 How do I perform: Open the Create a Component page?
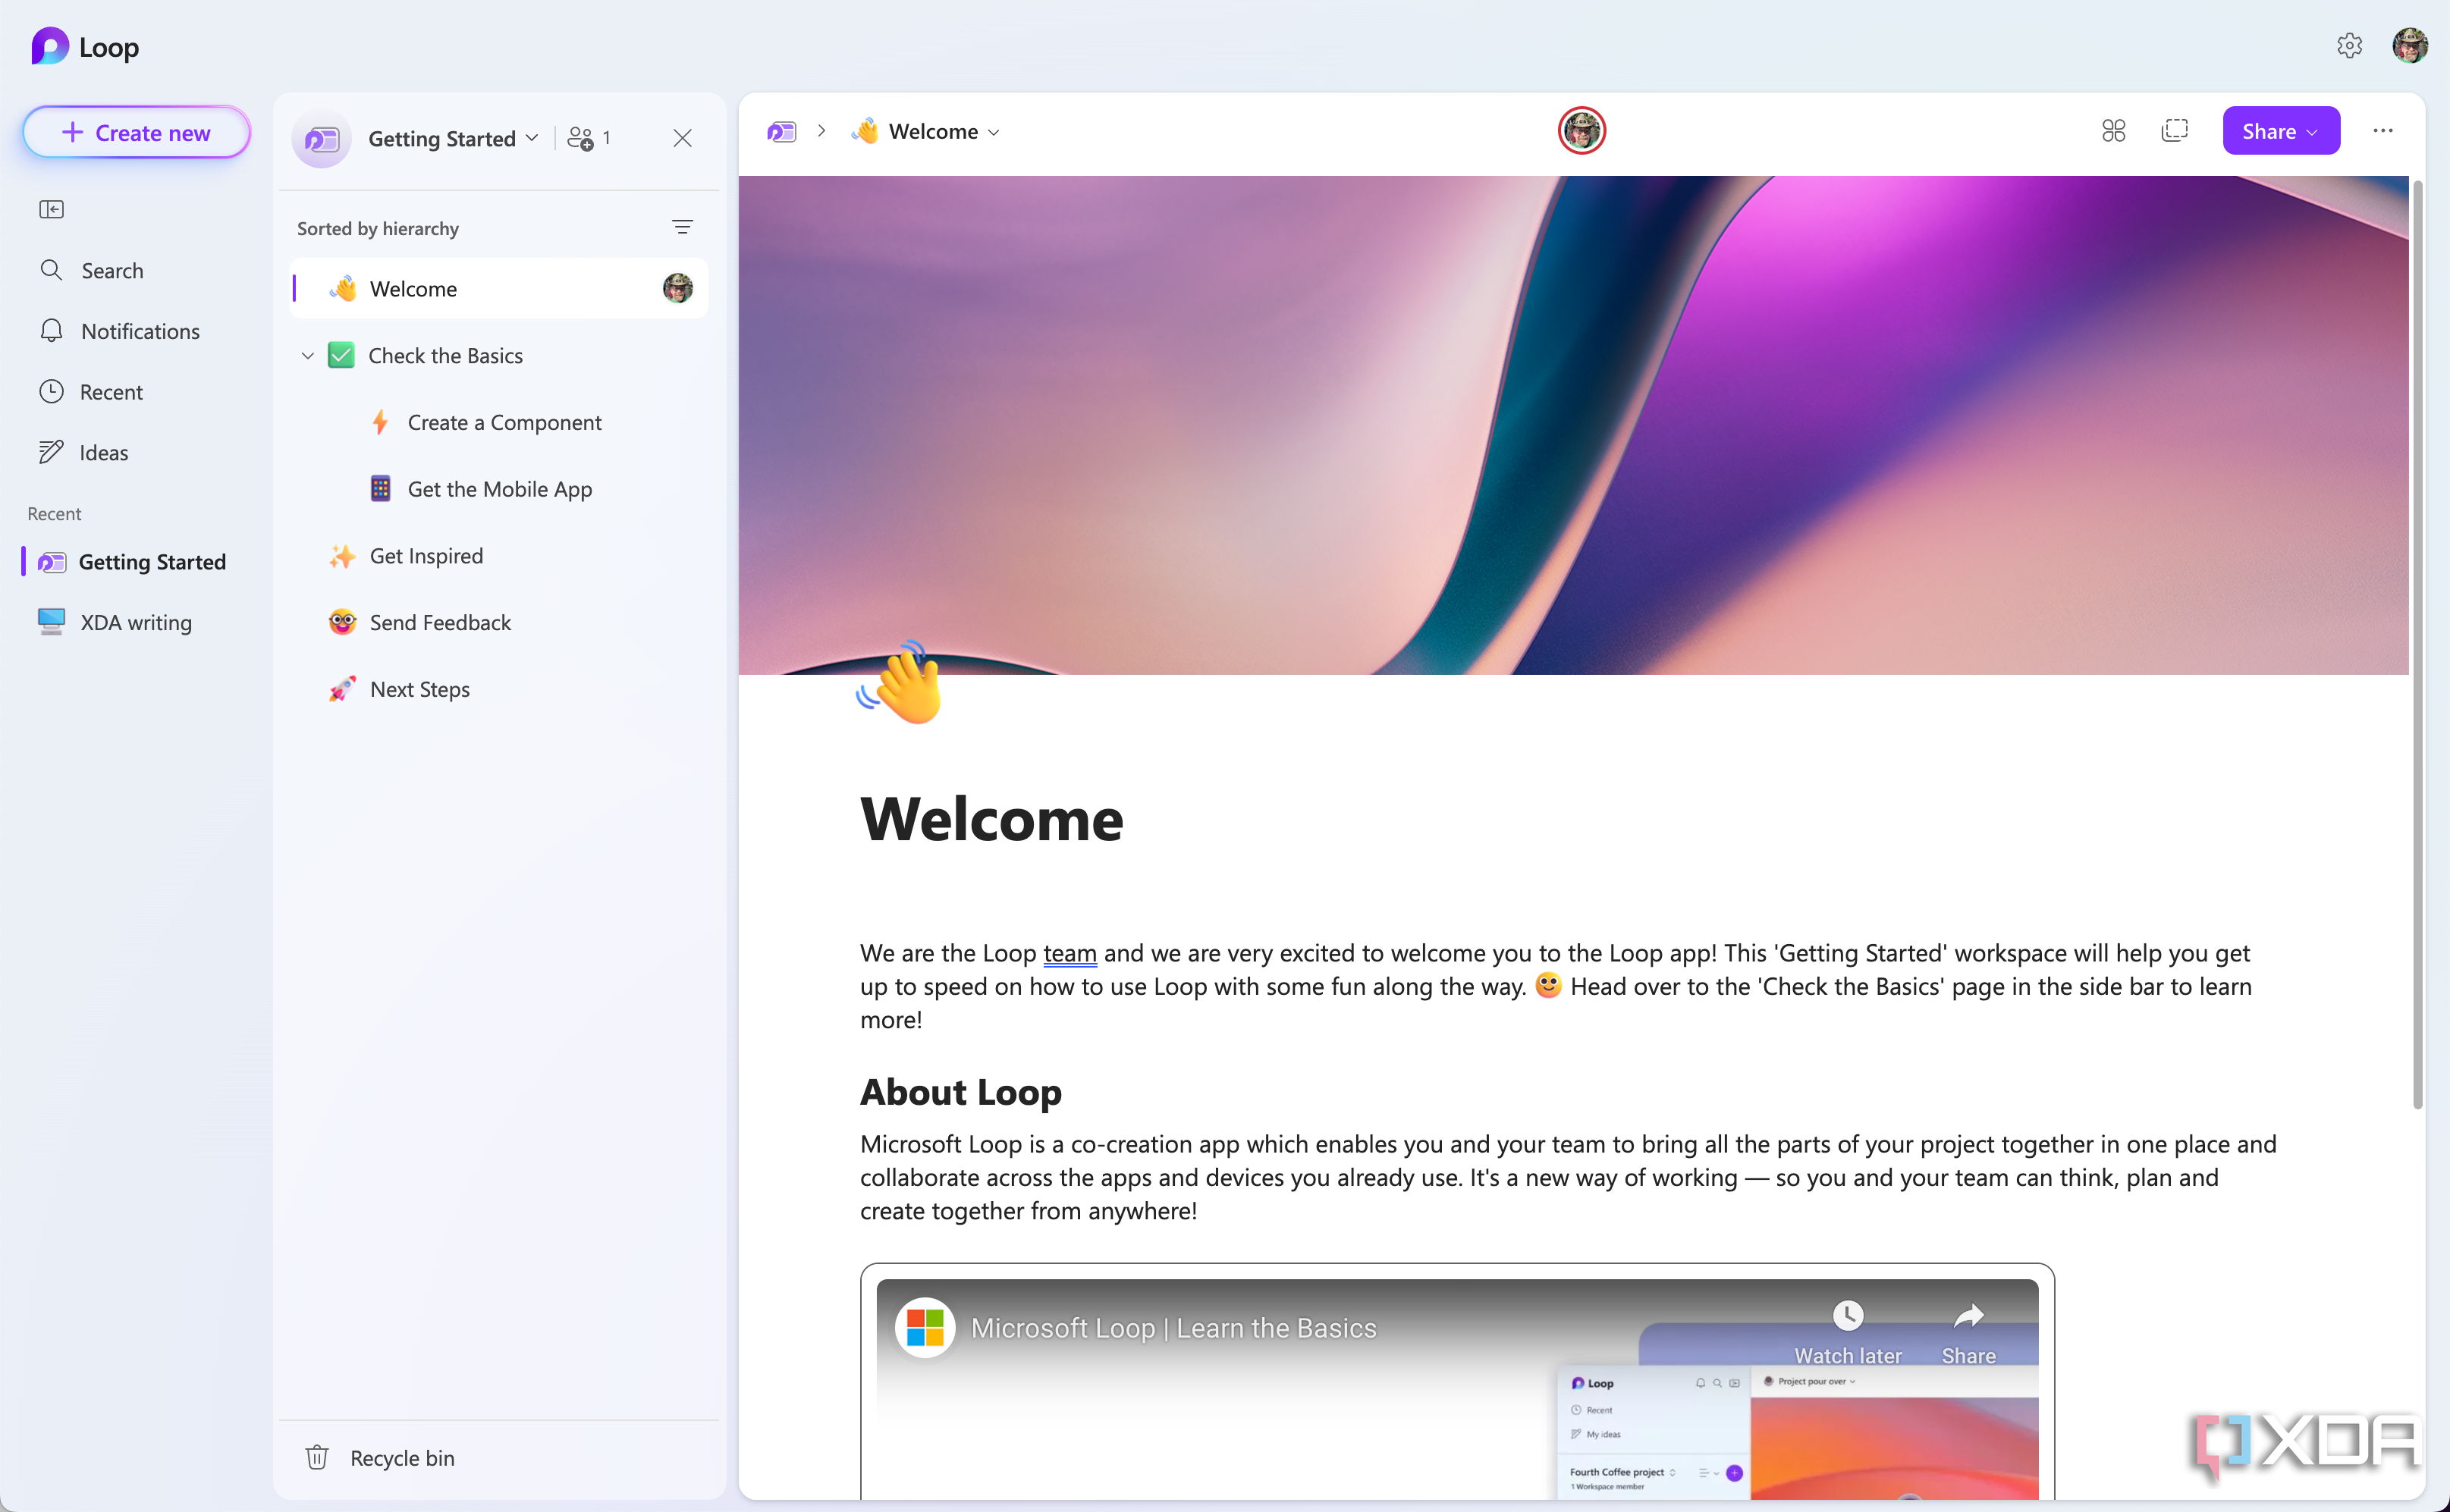coord(504,422)
